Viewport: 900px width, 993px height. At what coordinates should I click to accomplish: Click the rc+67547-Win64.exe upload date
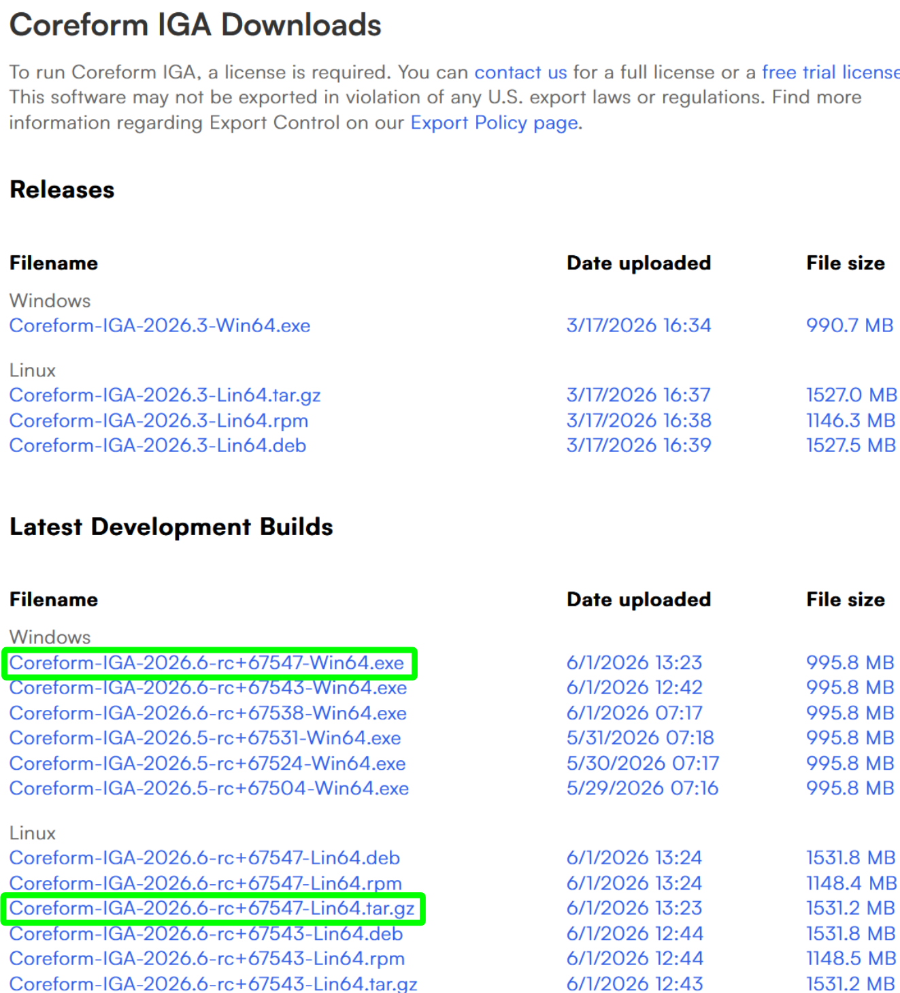click(635, 663)
